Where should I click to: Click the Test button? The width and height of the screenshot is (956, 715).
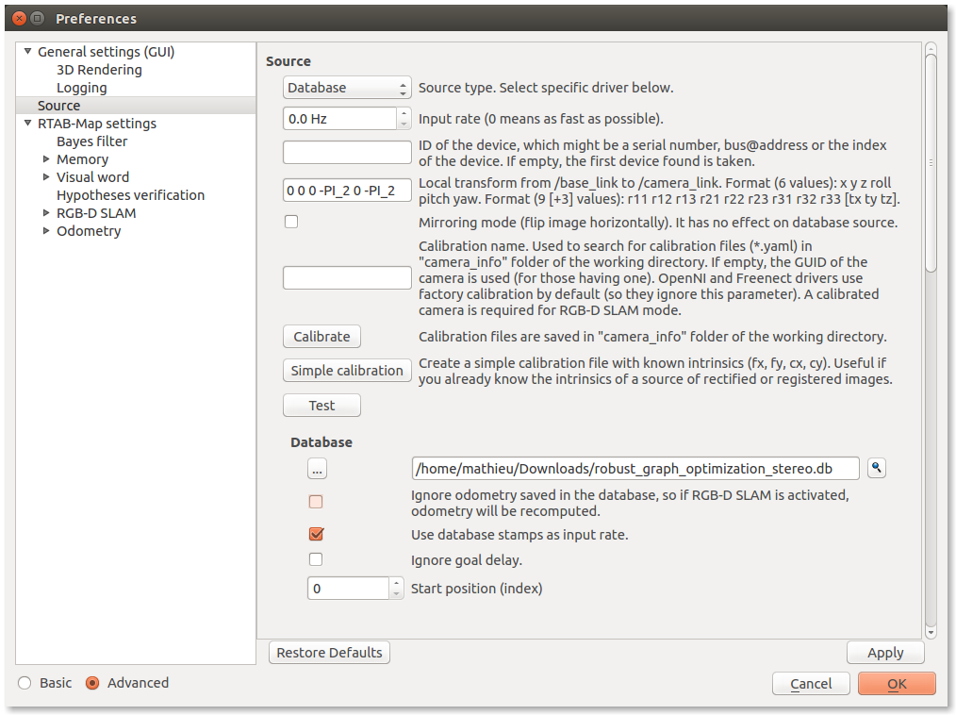coord(321,405)
